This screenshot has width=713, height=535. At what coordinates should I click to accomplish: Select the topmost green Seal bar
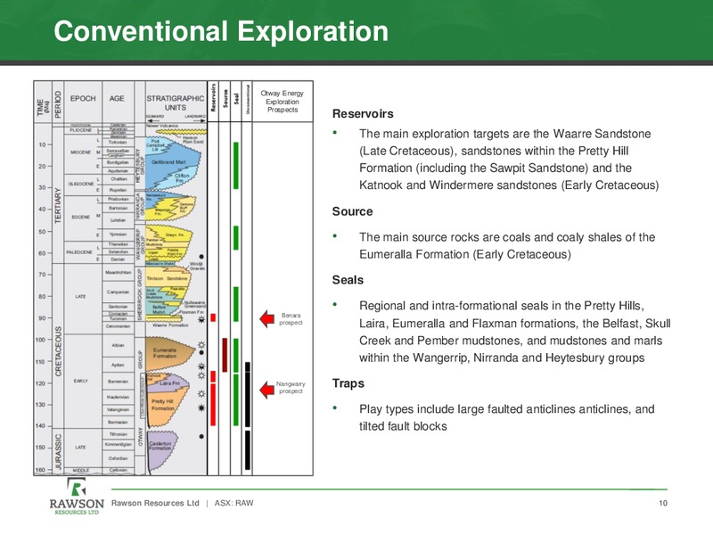coord(235,165)
